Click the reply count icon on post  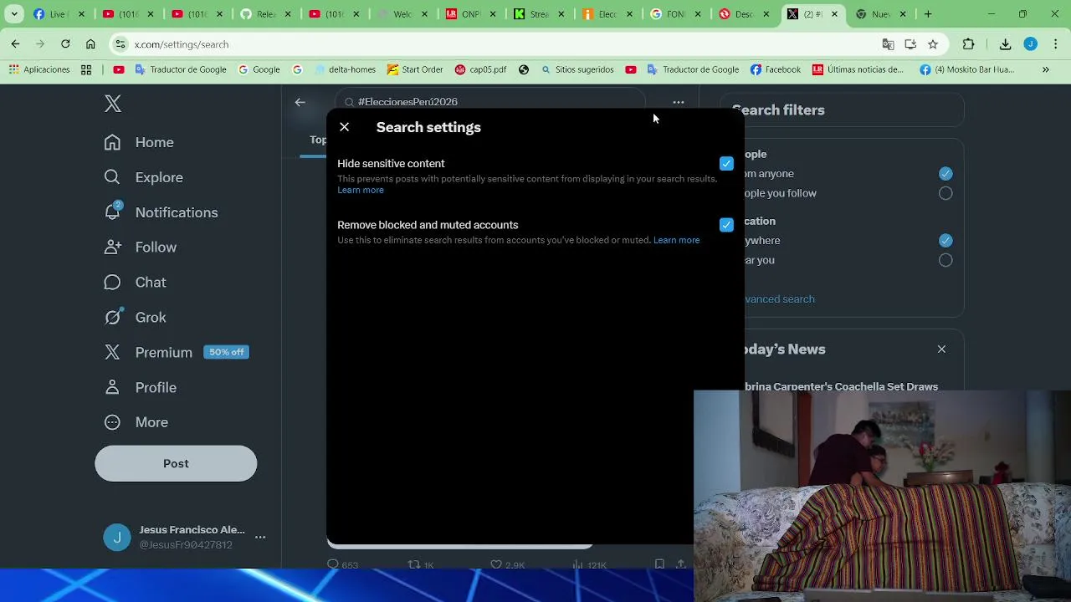point(333,564)
